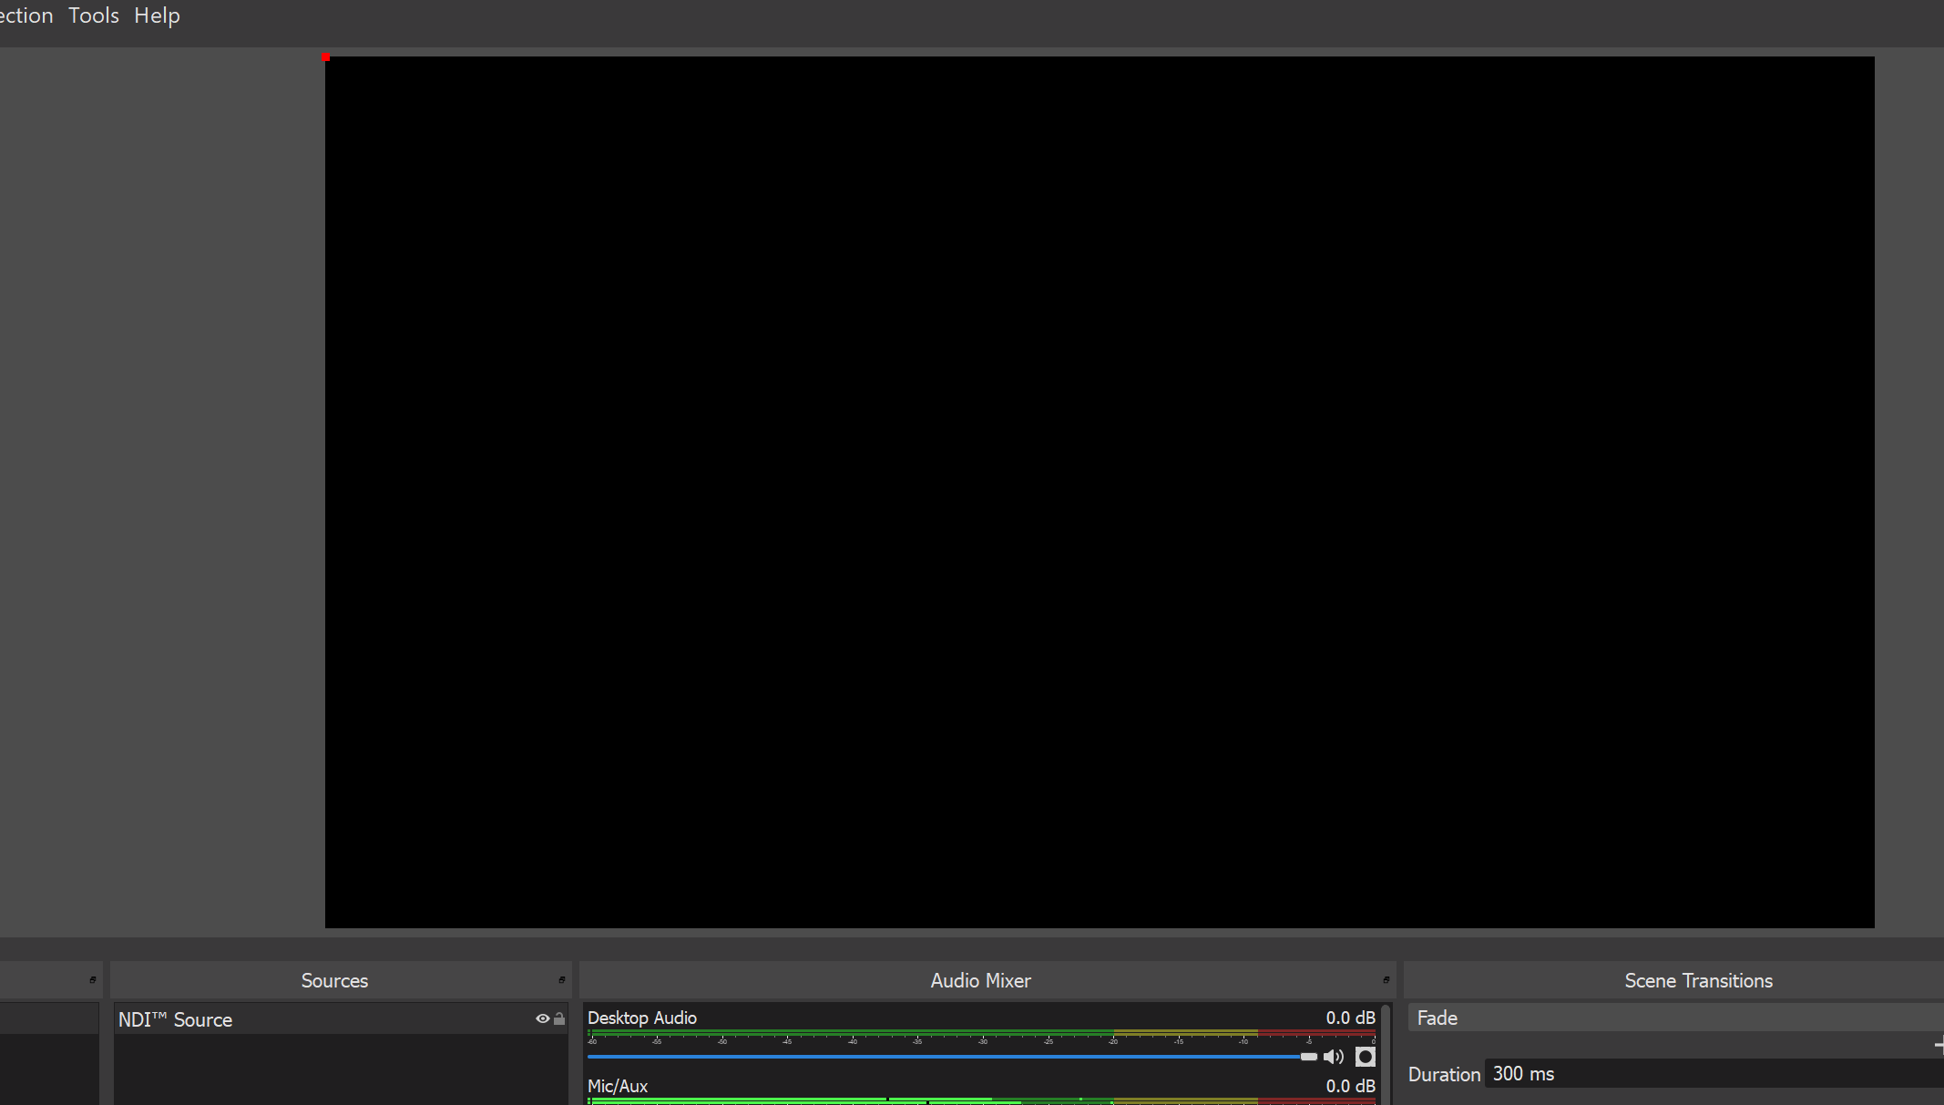1944x1105 pixels.
Task: Click the black preview canvas area
Action: (x=1093, y=492)
